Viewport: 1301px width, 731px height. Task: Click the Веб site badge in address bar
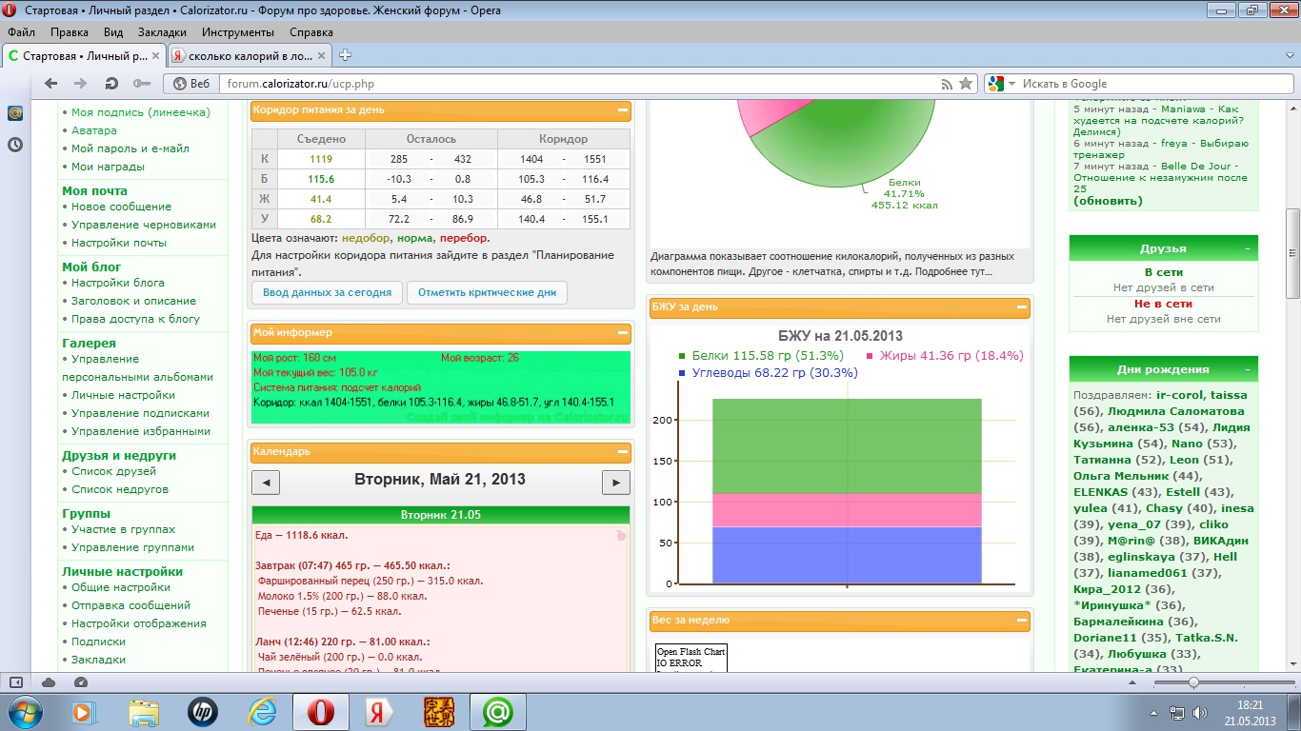pos(190,84)
